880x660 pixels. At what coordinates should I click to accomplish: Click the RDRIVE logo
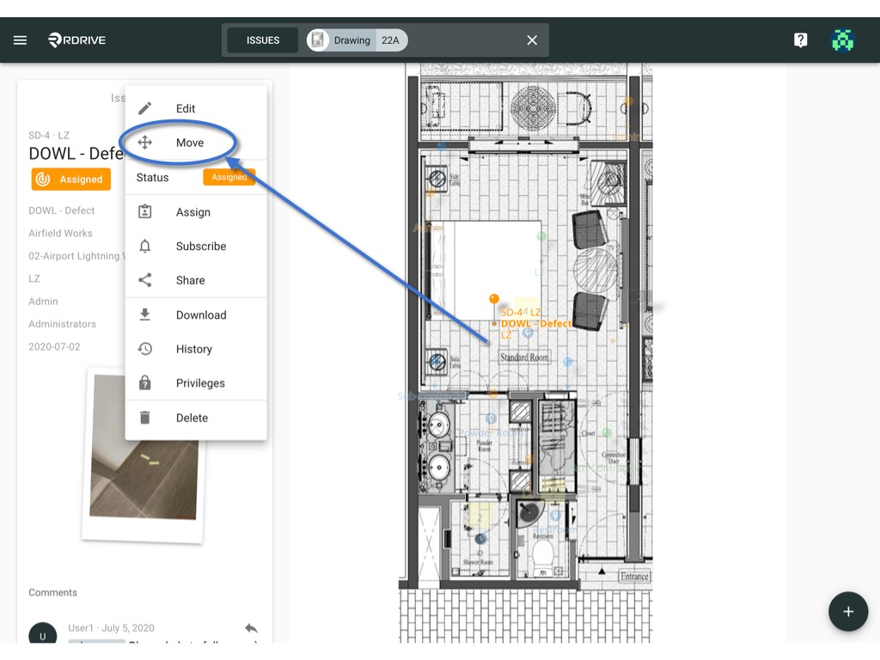[x=76, y=40]
